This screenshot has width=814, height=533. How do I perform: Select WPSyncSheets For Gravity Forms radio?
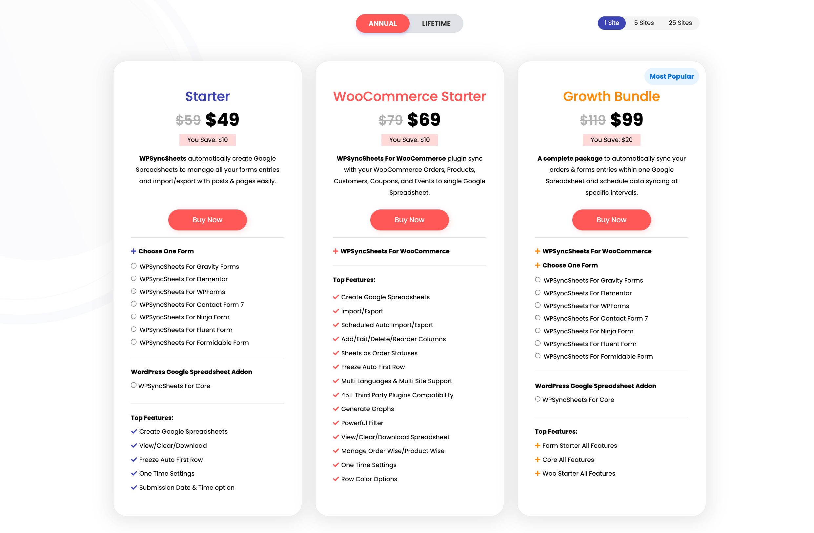click(133, 266)
